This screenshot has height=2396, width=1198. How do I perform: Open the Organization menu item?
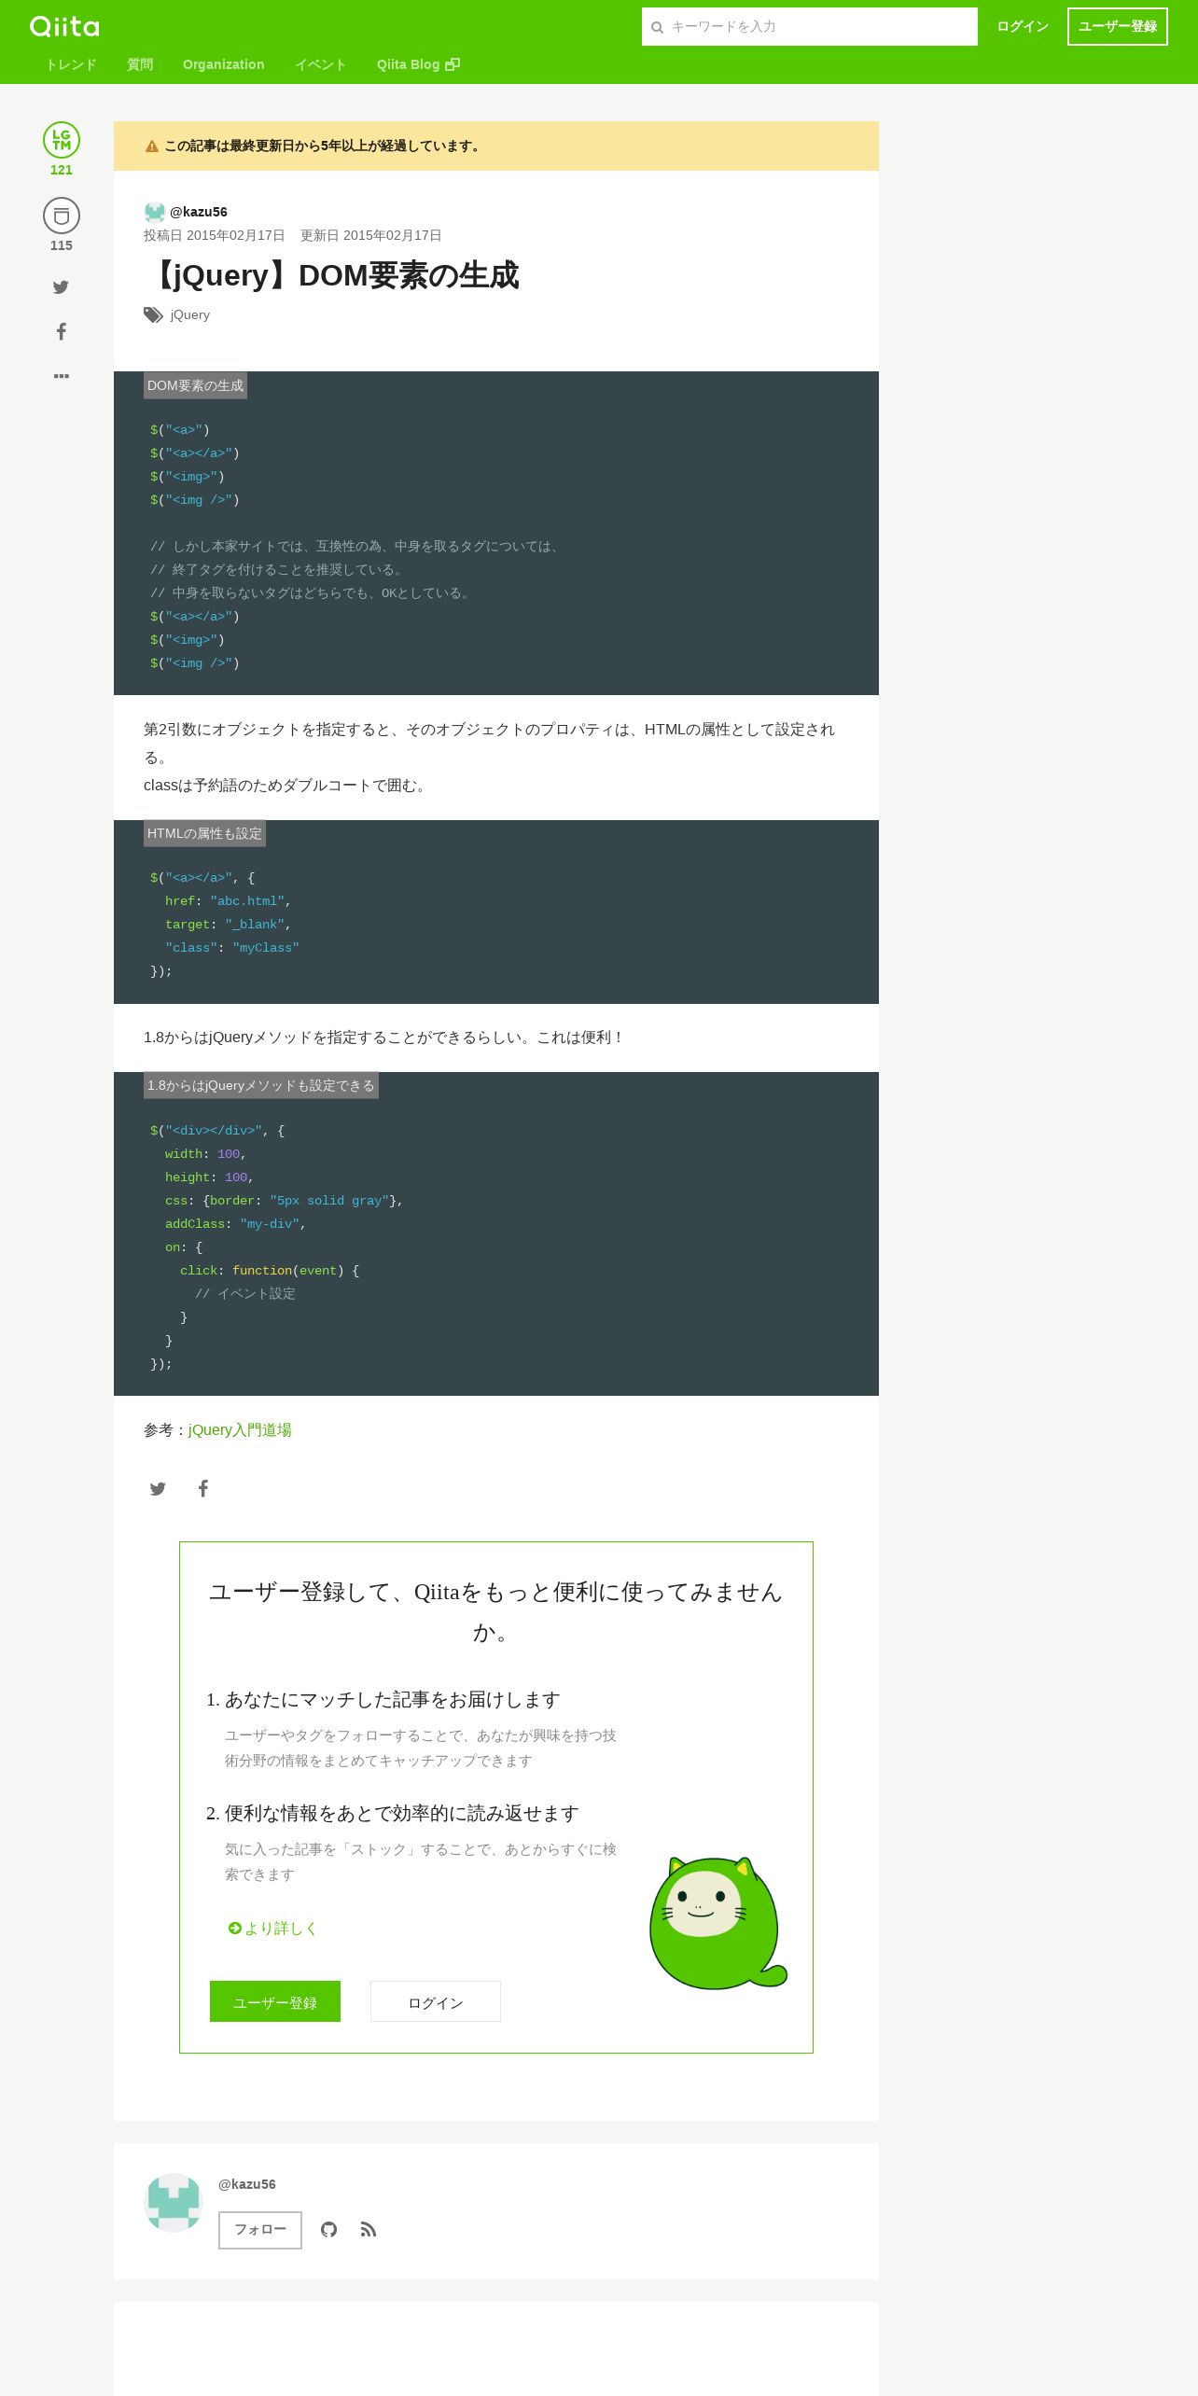pyautogui.click(x=223, y=64)
